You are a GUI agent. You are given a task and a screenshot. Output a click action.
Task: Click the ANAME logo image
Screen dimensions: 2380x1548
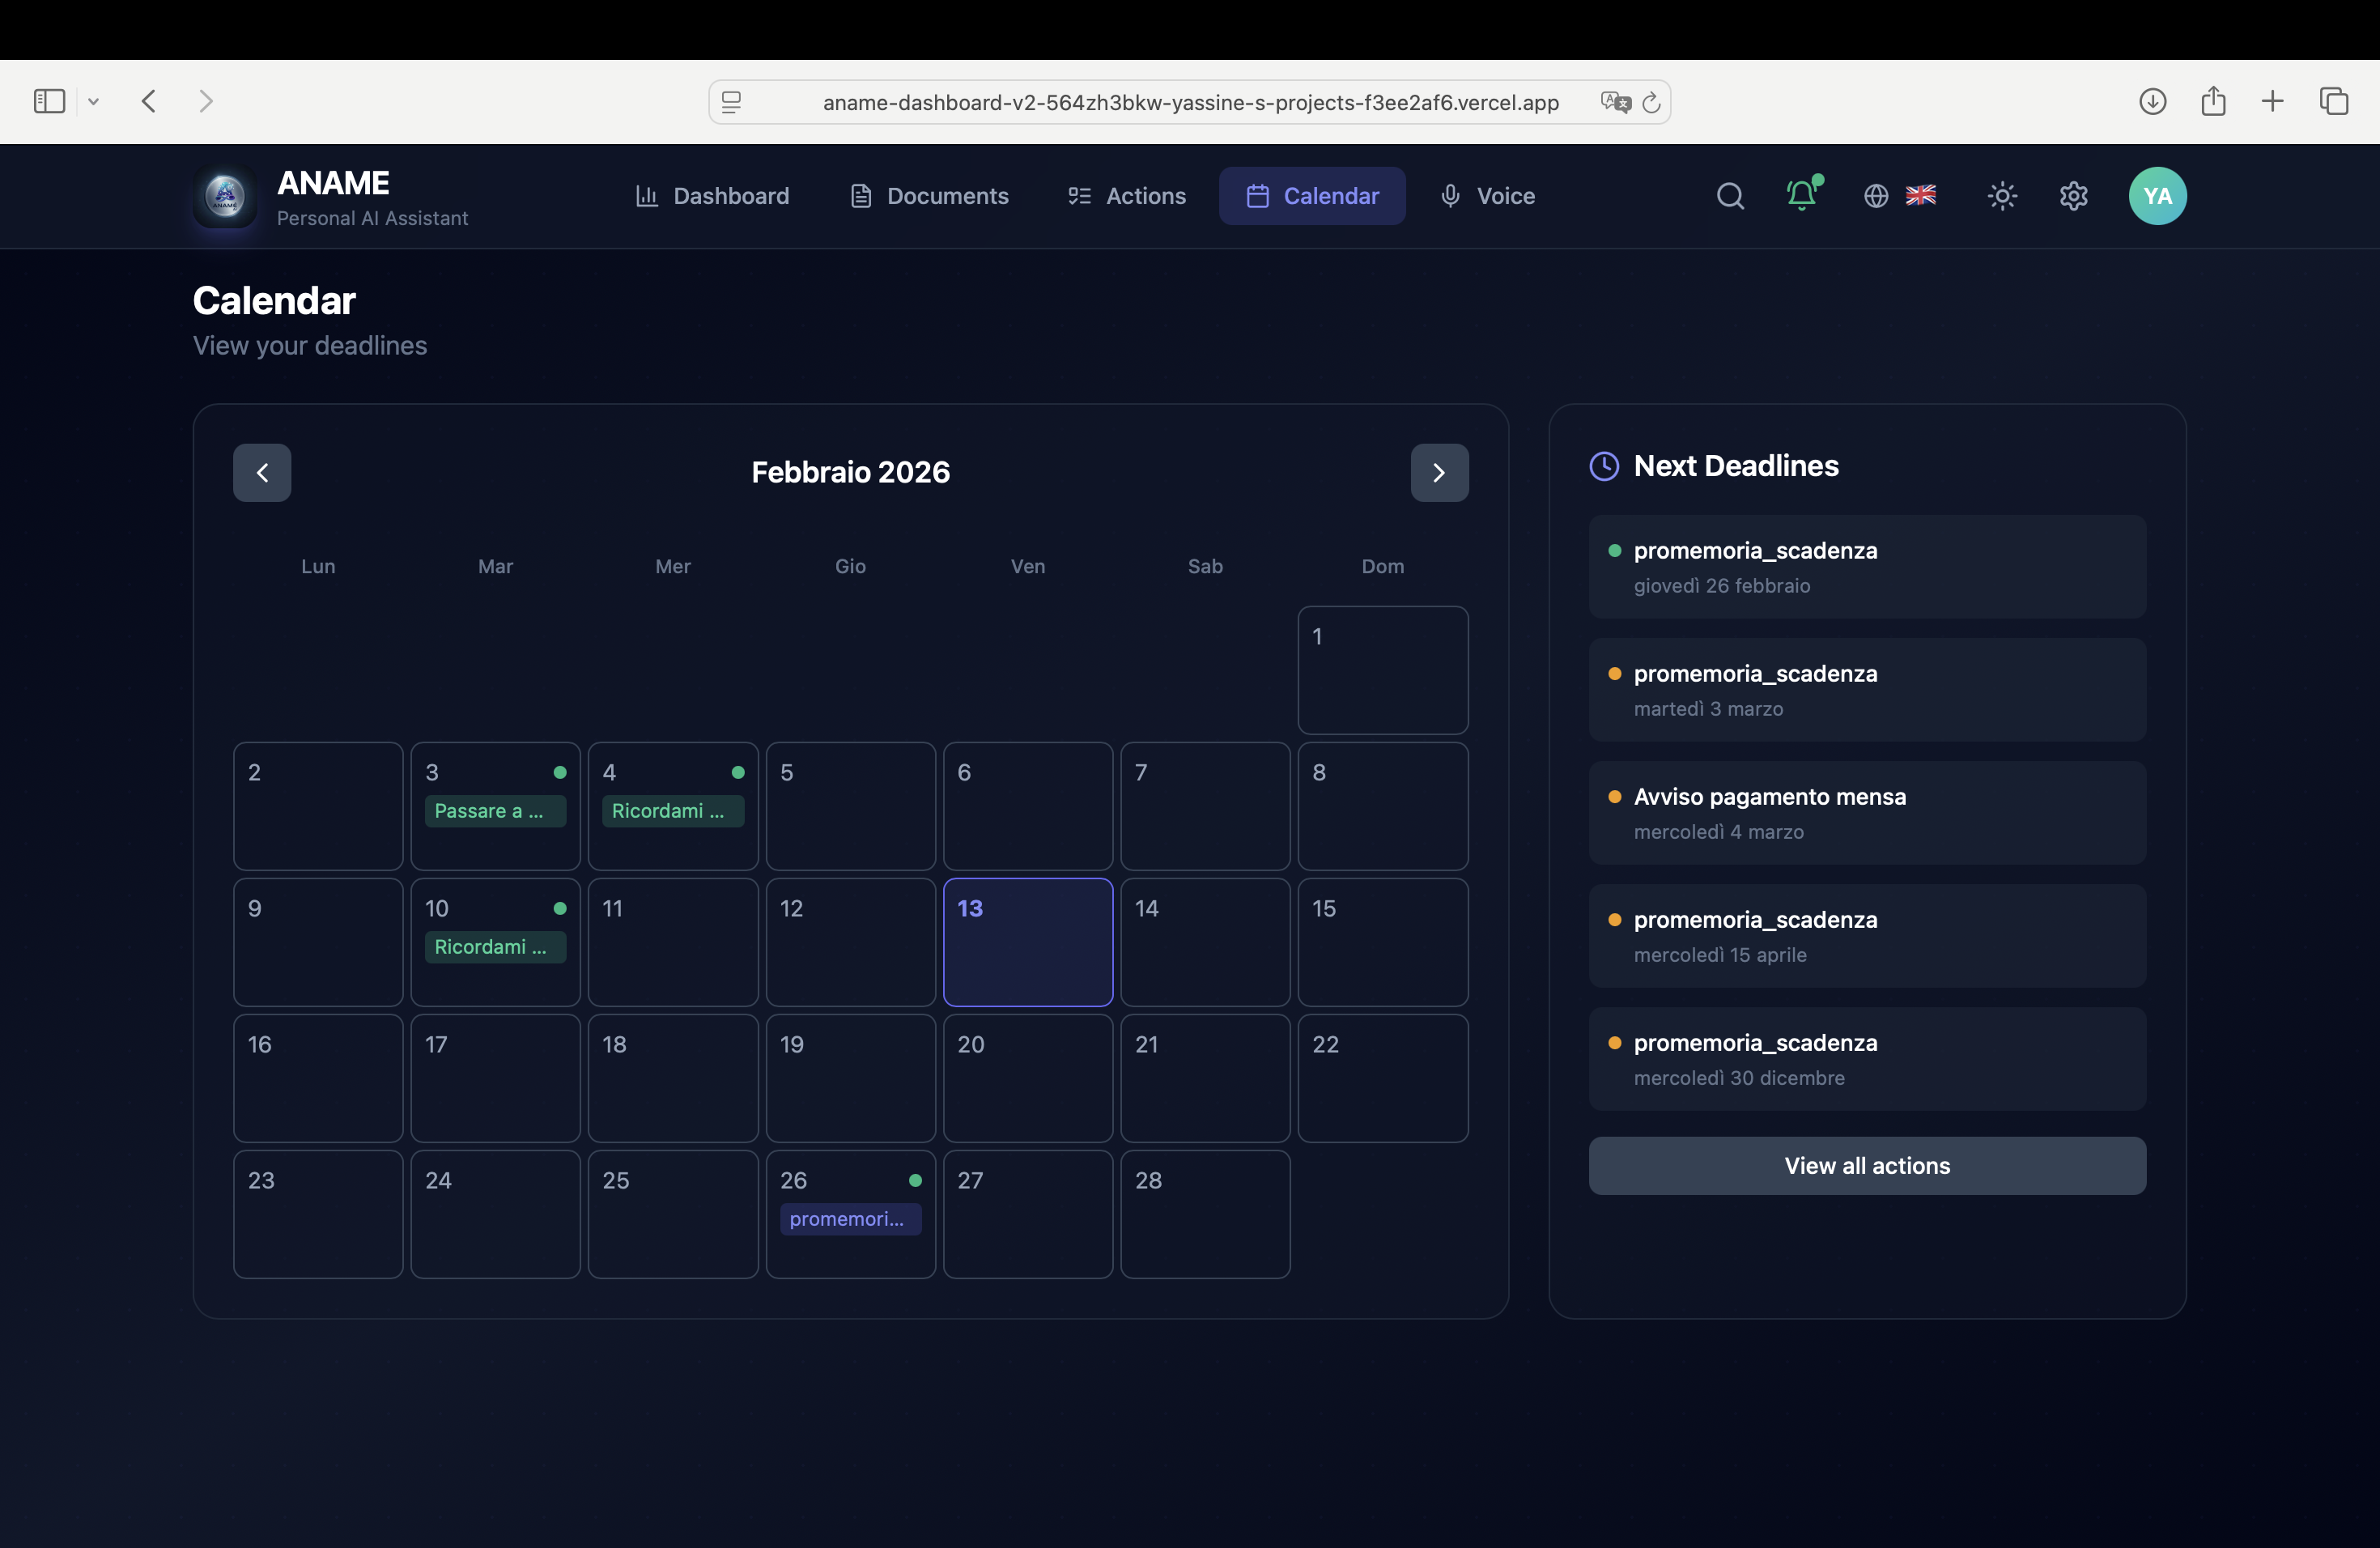point(225,196)
